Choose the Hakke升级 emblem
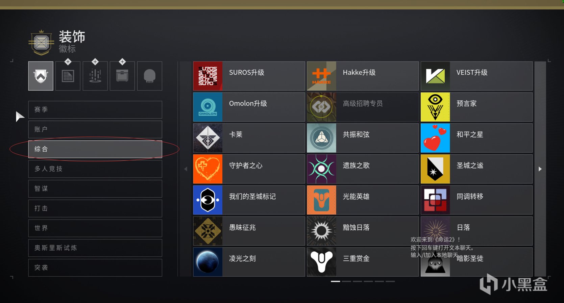564x303 pixels. tap(363, 76)
